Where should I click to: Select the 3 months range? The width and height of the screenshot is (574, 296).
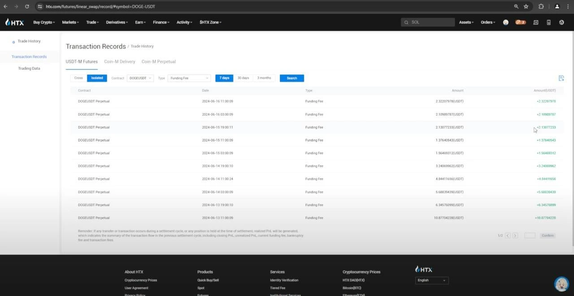264,78
